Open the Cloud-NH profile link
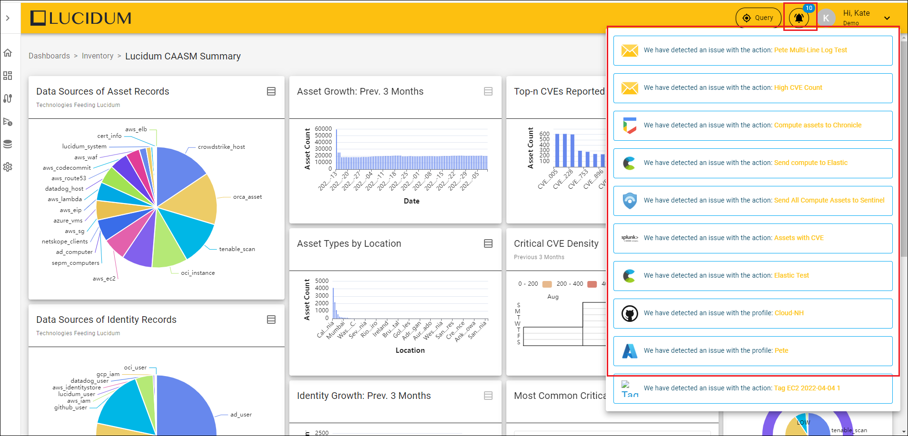Screen dimensions: 908x436 (789, 313)
